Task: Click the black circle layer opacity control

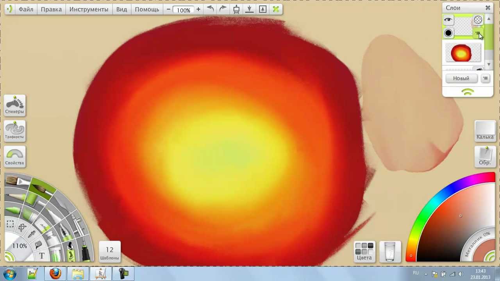Action: [448, 33]
